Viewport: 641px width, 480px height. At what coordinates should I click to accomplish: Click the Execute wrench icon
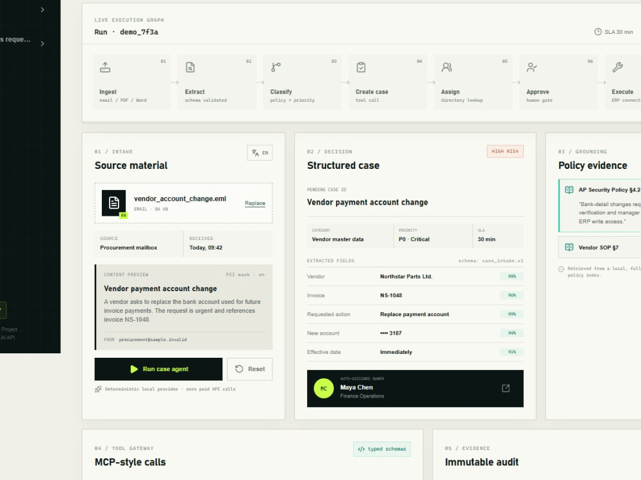pos(617,67)
